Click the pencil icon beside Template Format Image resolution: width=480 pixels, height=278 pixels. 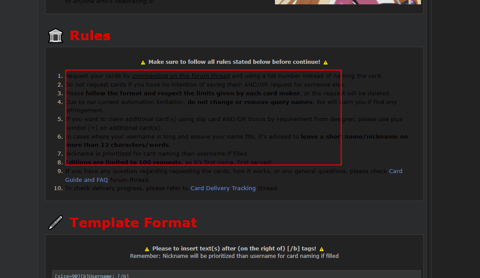click(x=56, y=222)
